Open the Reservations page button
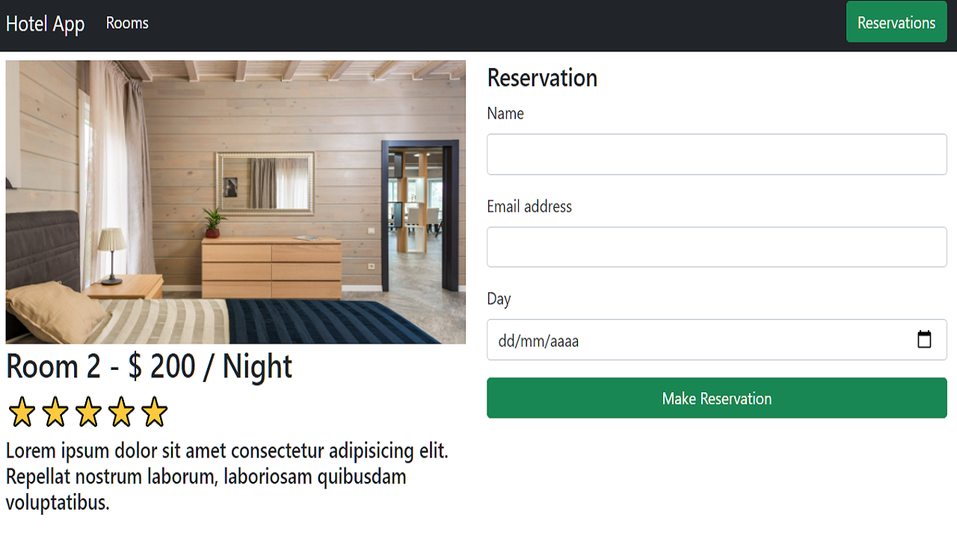 896,22
